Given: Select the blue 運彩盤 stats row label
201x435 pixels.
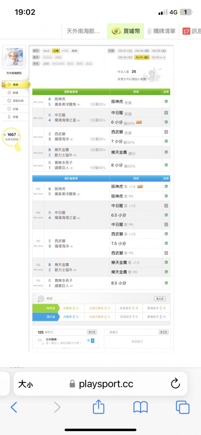Looking at the screenshot, I should [45, 317].
